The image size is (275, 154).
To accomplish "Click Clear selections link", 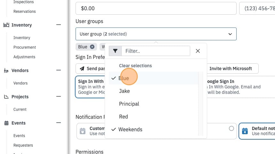I will pyautogui.click(x=135, y=66).
